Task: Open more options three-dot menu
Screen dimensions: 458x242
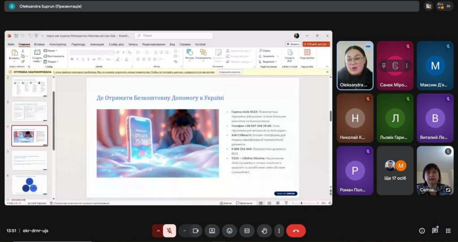Action: pyautogui.click(x=279, y=231)
